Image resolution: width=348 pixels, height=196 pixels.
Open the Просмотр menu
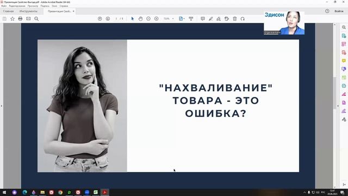tap(33, 6)
